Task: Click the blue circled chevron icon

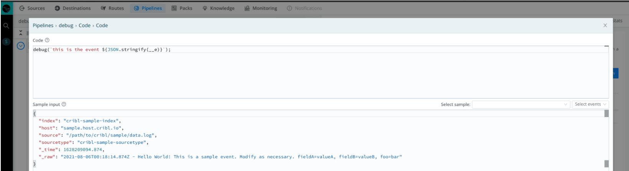Action: 21,46
